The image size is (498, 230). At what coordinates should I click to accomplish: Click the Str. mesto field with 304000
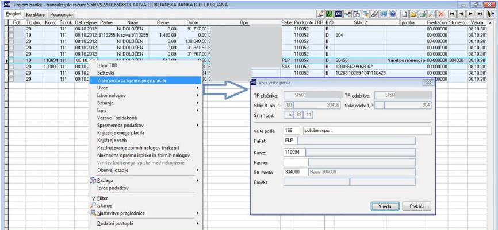pos(296,172)
